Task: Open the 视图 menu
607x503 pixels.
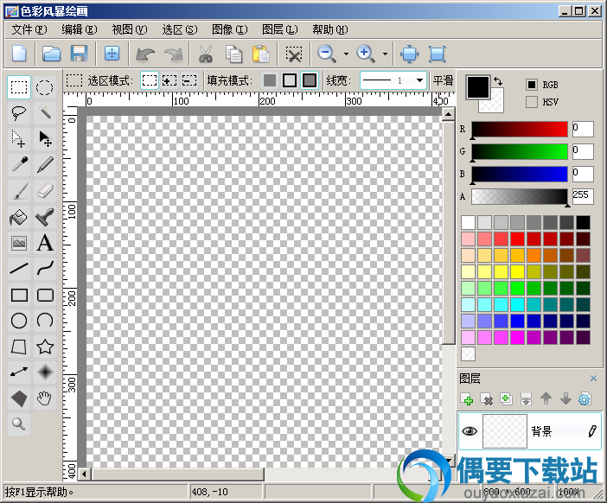Action: click(x=130, y=29)
